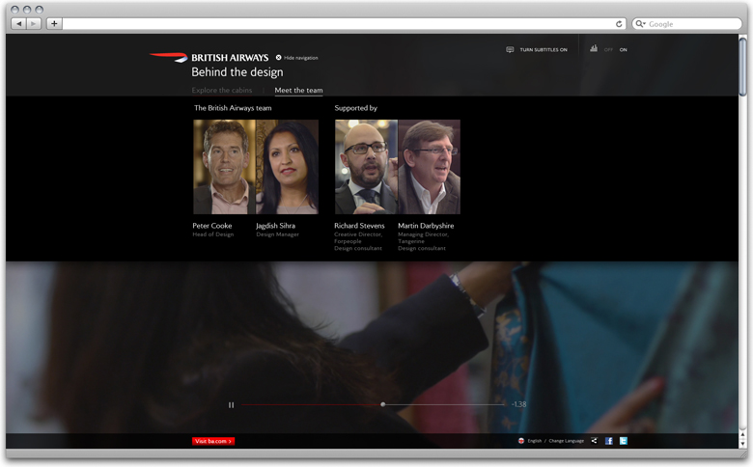The image size is (753, 467).
Task: Click the red Visit ba.com button
Action: [x=213, y=441]
